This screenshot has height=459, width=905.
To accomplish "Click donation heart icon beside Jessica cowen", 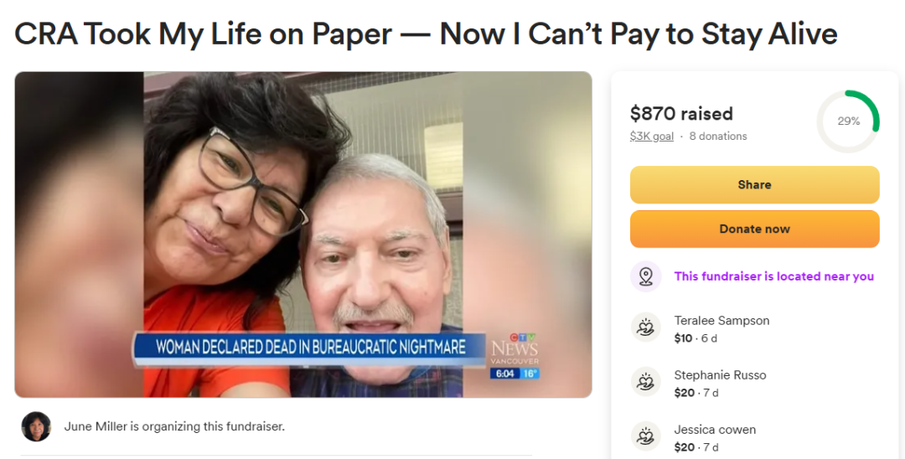I will (x=646, y=436).
